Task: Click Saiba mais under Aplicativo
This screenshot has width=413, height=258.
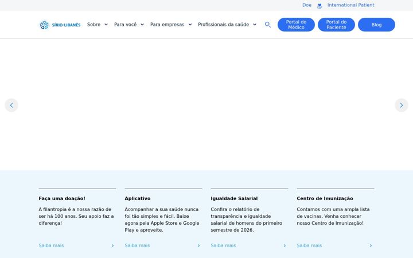Action: (x=137, y=245)
